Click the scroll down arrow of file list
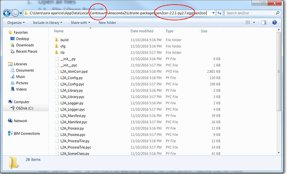Screen dimensions: 287x174 [279, 153]
